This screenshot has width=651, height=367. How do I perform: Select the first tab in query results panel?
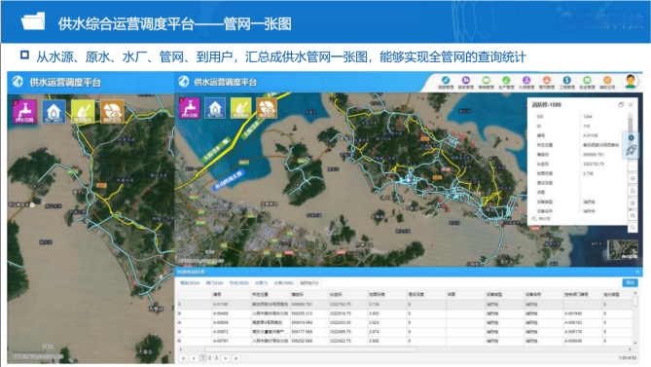[x=190, y=283]
